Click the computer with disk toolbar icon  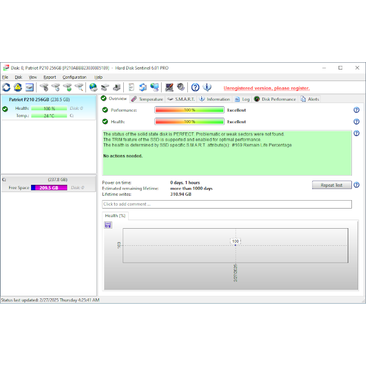coord(117,87)
